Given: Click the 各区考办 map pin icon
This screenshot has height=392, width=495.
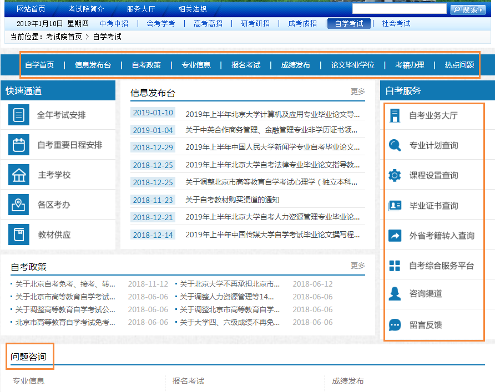Looking at the screenshot, I should click(19, 205).
